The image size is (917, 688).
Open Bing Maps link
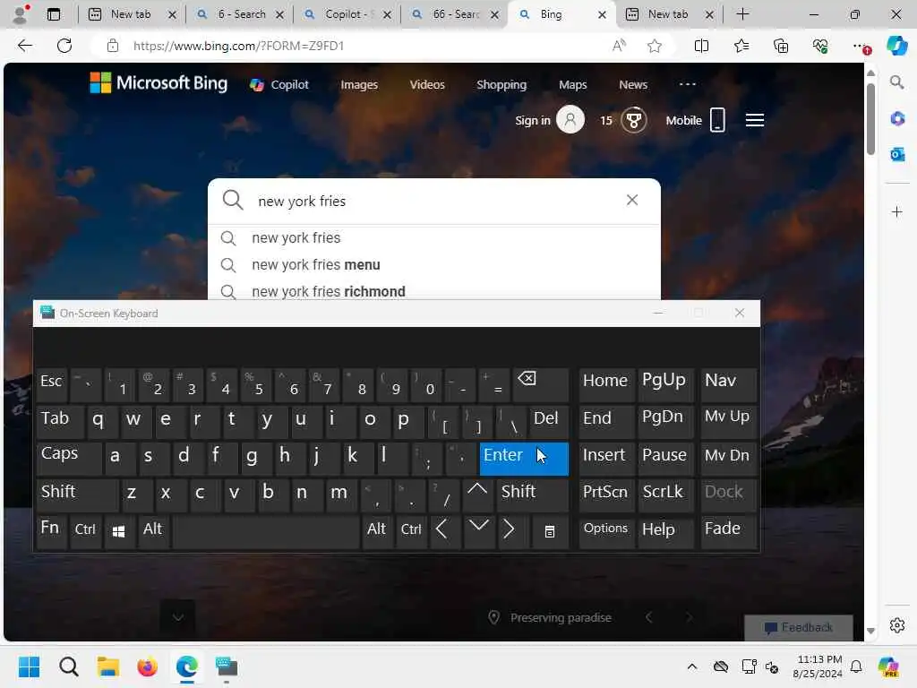click(x=572, y=85)
